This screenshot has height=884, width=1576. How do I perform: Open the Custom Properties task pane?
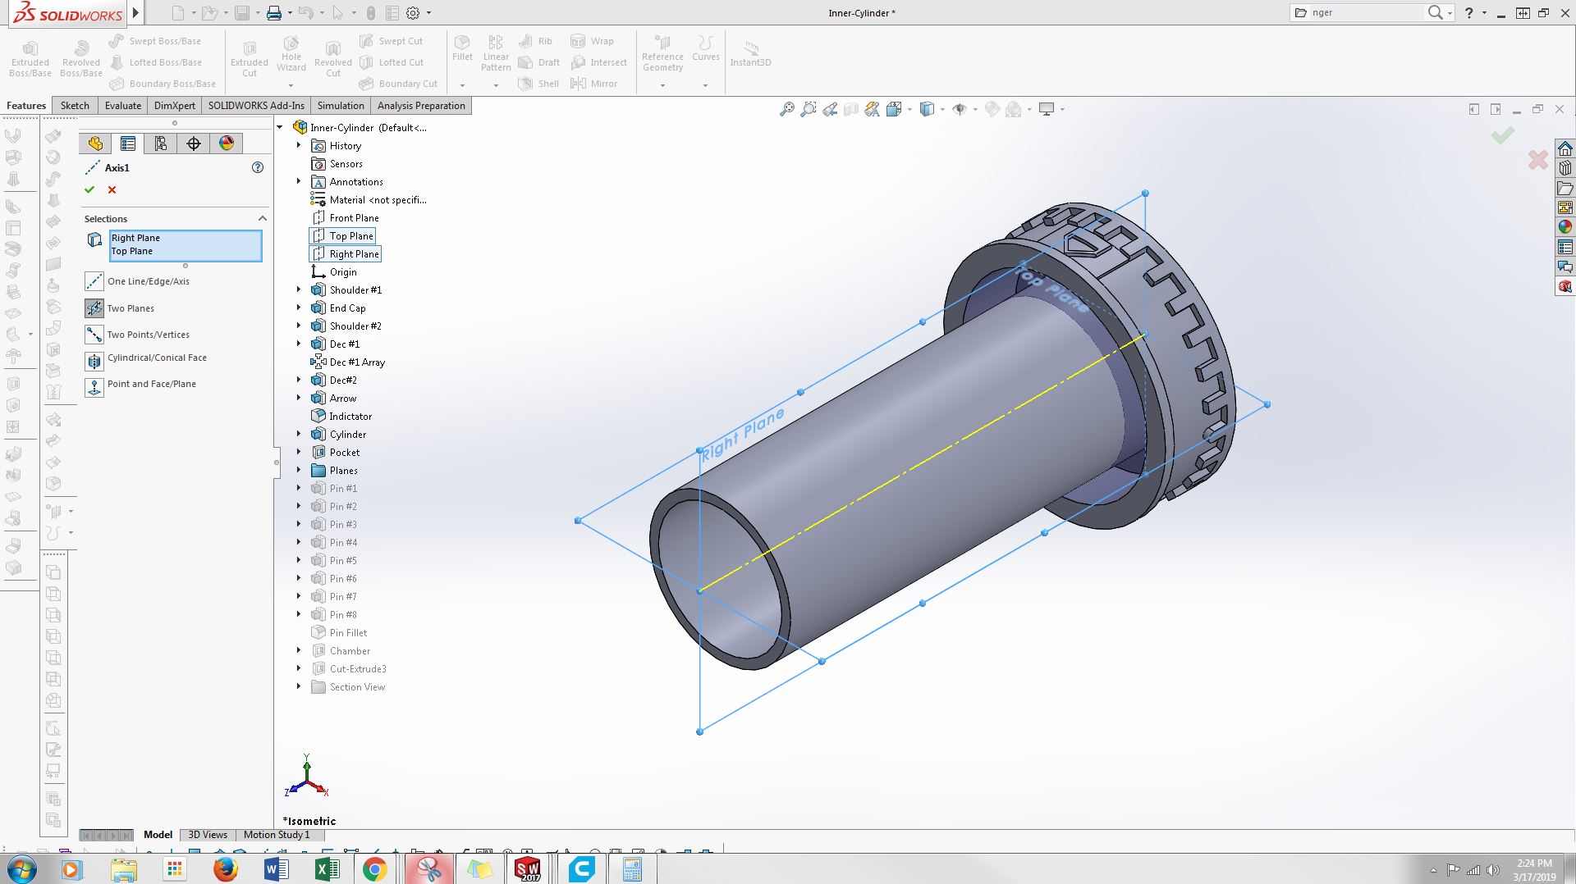point(1565,247)
